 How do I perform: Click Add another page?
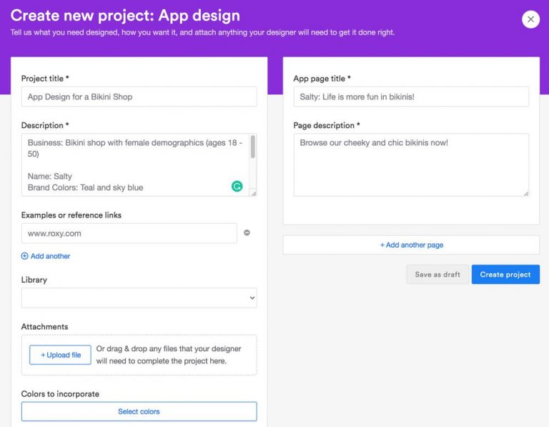coord(411,245)
